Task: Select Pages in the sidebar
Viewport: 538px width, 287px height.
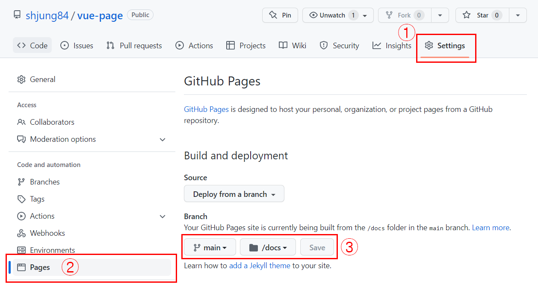Action: (x=92, y=267)
